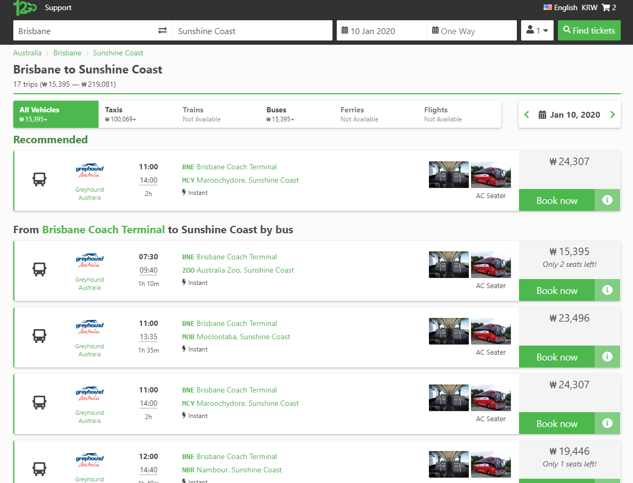This screenshot has width=633, height=483.
Task: Open Australia breadcrumb link
Action: click(27, 53)
